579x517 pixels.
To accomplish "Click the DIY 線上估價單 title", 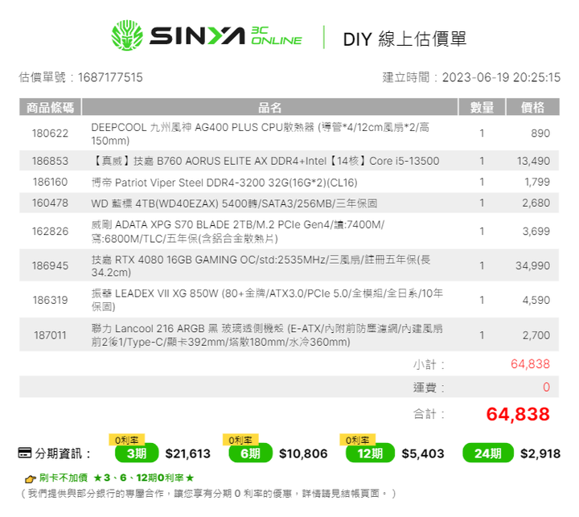I will pyautogui.click(x=404, y=39).
